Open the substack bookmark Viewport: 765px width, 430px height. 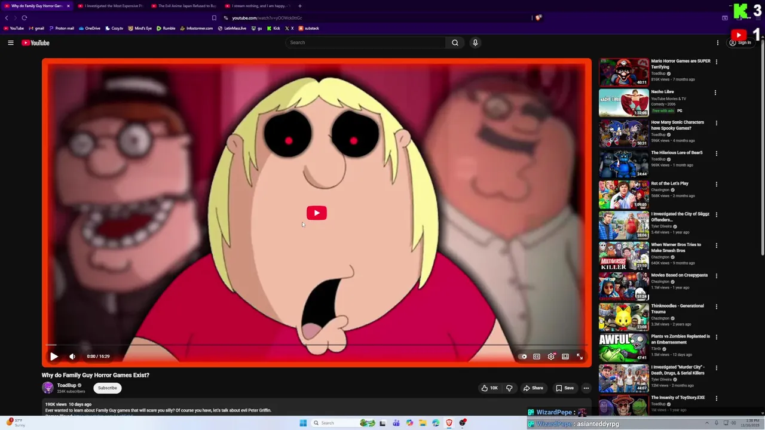[x=308, y=28]
